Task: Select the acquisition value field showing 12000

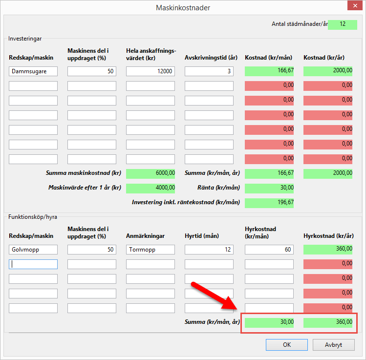Action: [151, 71]
